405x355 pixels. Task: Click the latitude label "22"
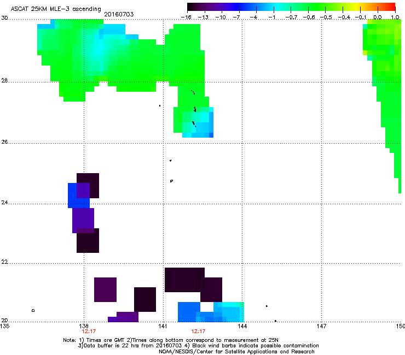4,262
